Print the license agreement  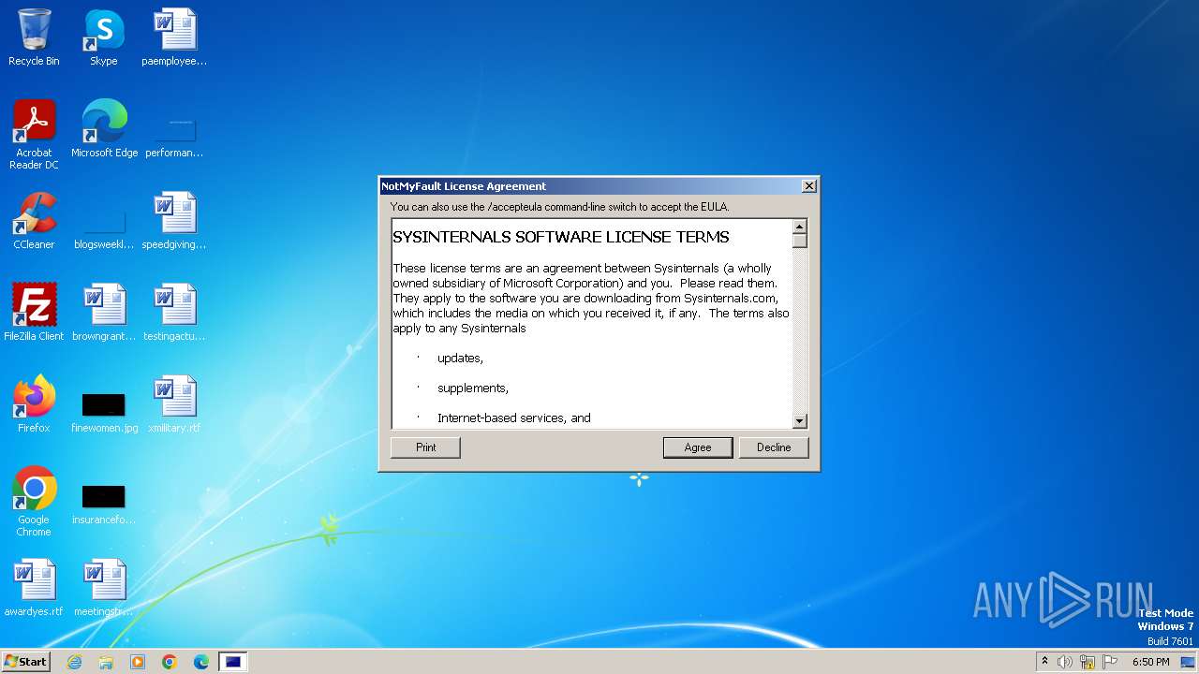(425, 447)
